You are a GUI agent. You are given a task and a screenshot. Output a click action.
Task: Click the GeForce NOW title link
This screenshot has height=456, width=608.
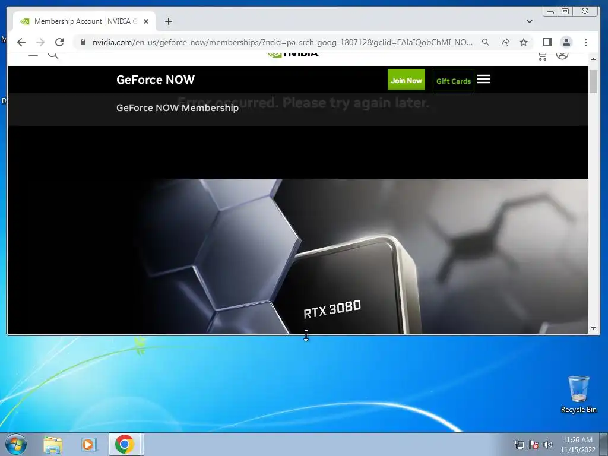156,80
